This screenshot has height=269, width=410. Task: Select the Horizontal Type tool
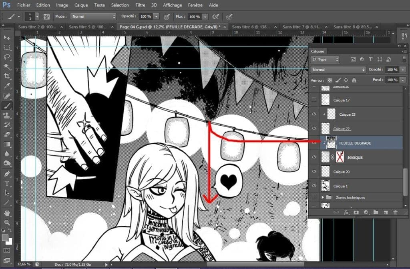(7, 183)
